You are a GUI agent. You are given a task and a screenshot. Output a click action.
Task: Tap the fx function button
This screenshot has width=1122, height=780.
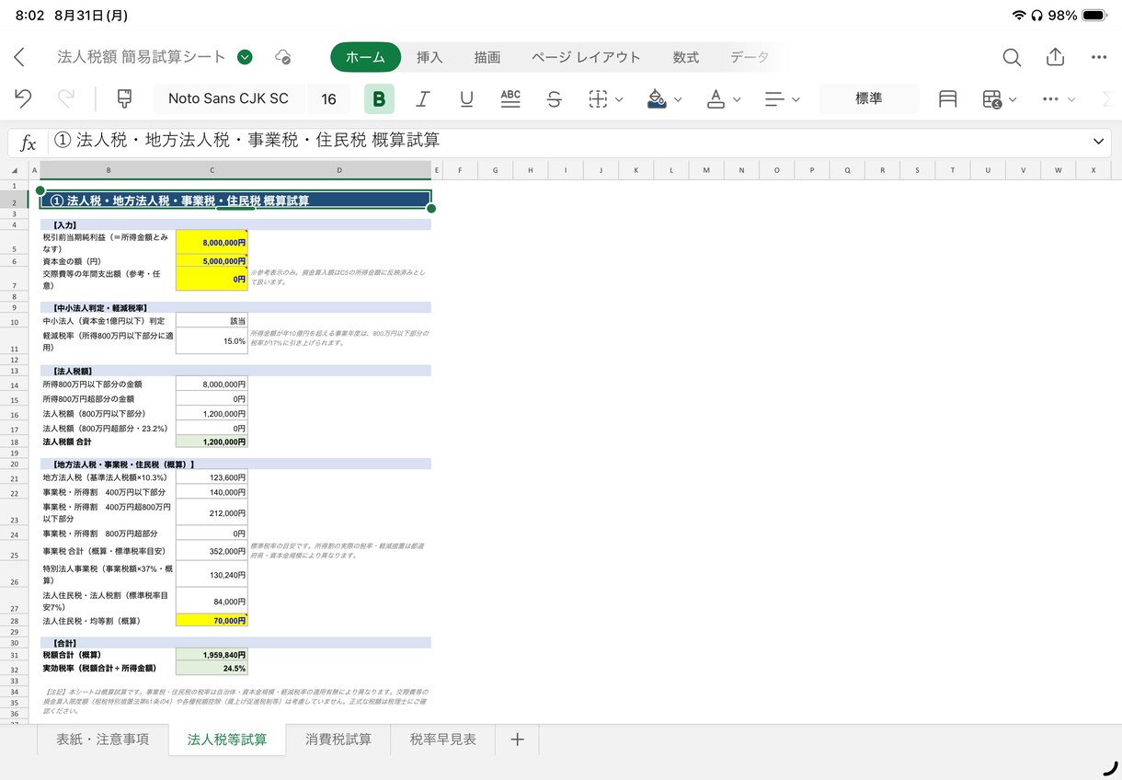[29, 143]
